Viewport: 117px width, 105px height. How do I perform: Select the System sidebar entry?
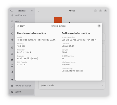click(x=22, y=92)
